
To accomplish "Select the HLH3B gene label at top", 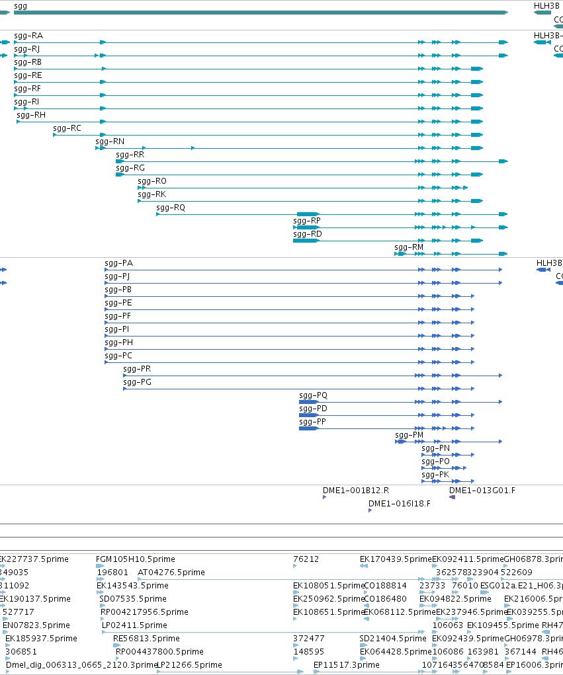I will (x=547, y=6).
